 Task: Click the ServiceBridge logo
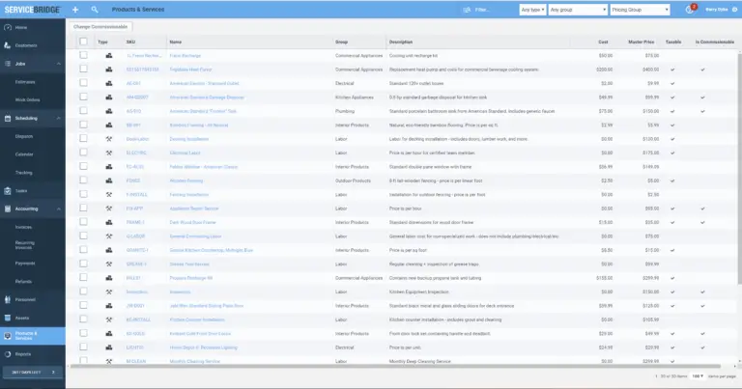[32, 10]
